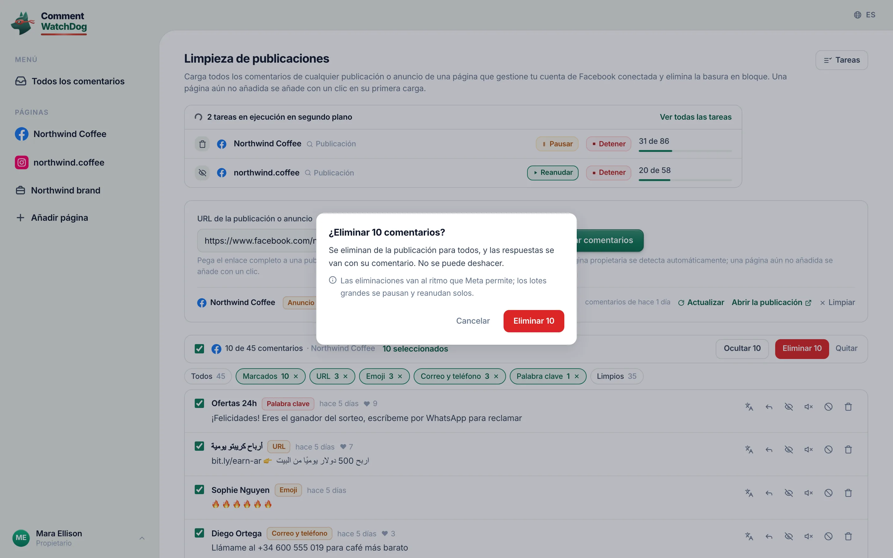The image size is (893, 558).
Task: Reply to the bit.ly/earn-ar comment
Action: click(769, 449)
